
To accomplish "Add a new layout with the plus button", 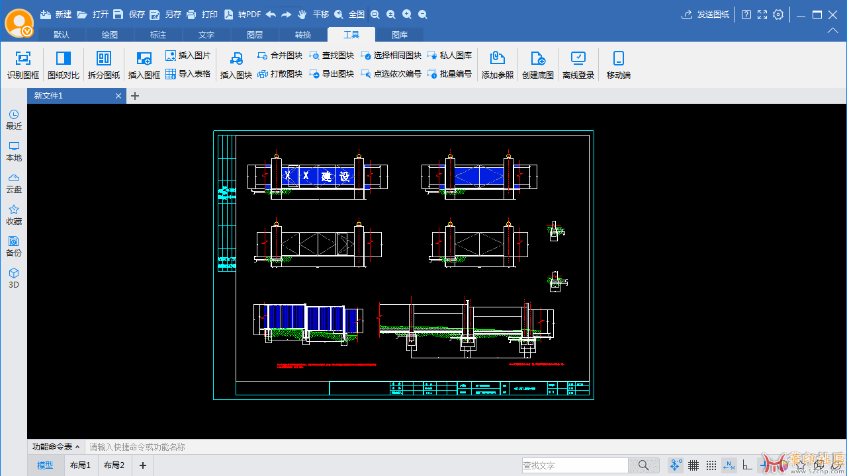I will (x=143, y=465).
